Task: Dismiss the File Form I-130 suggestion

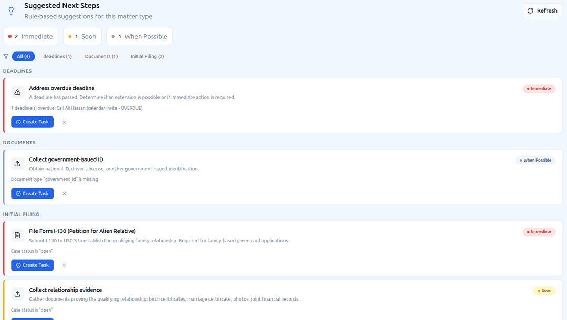Action: coord(64,265)
